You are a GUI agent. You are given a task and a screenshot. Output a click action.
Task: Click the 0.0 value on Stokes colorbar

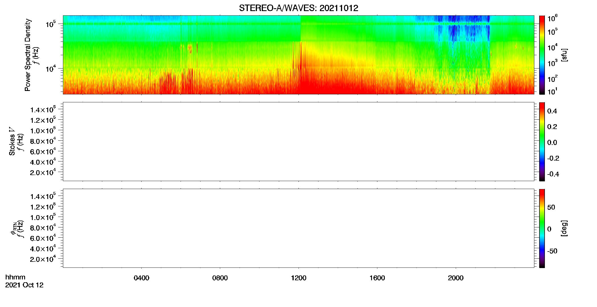click(552, 142)
